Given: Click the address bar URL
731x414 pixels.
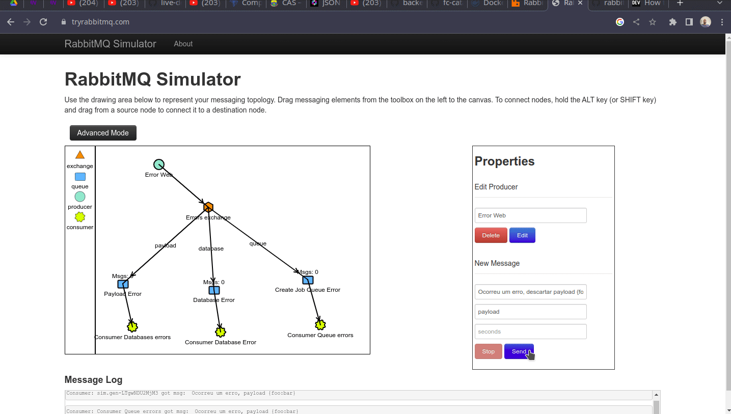Looking at the screenshot, I should point(100,22).
